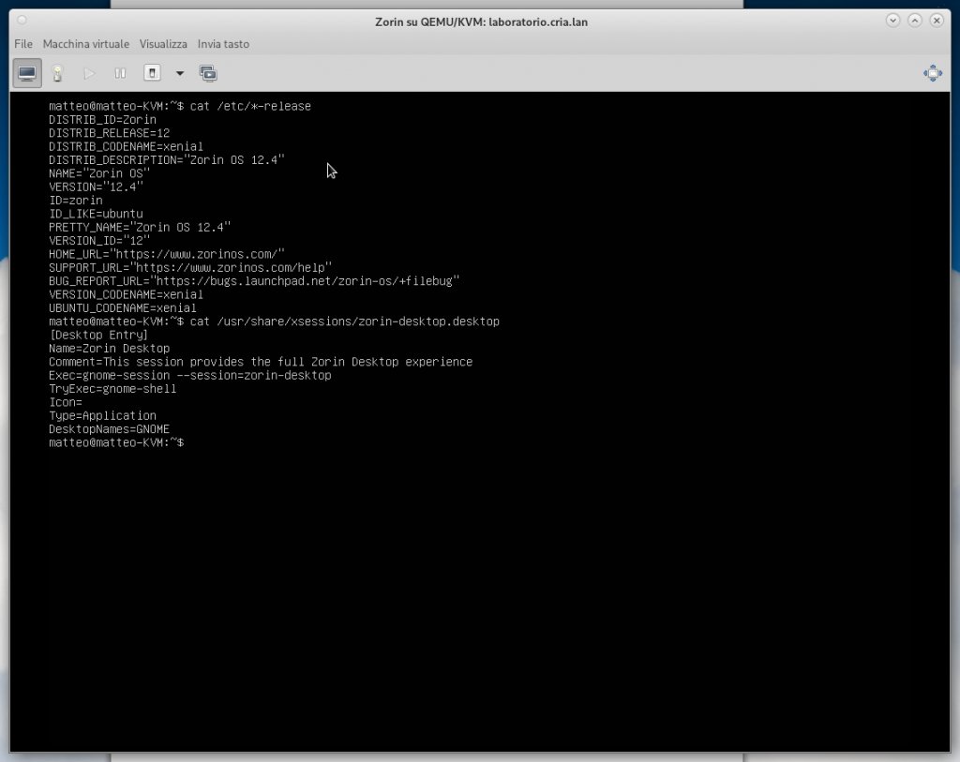
Task: Pause the virtual machine
Action: [120, 73]
